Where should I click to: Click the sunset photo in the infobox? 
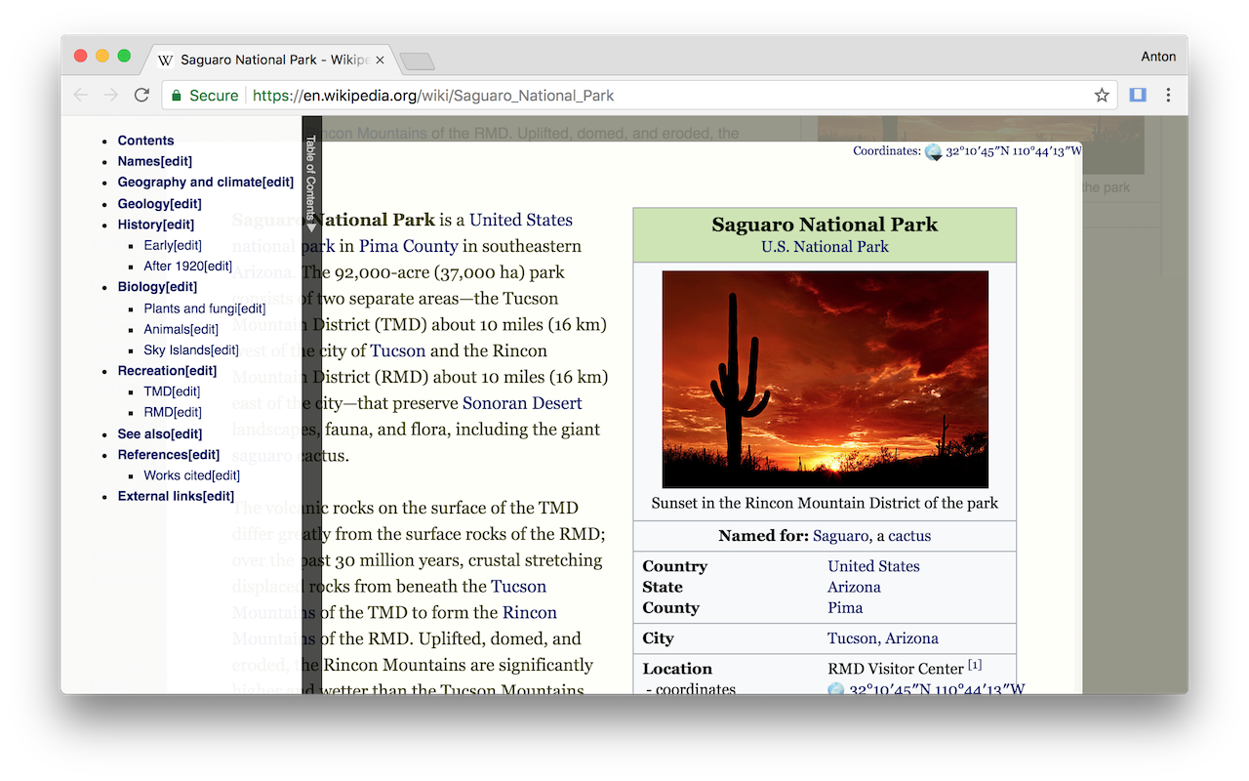point(825,379)
